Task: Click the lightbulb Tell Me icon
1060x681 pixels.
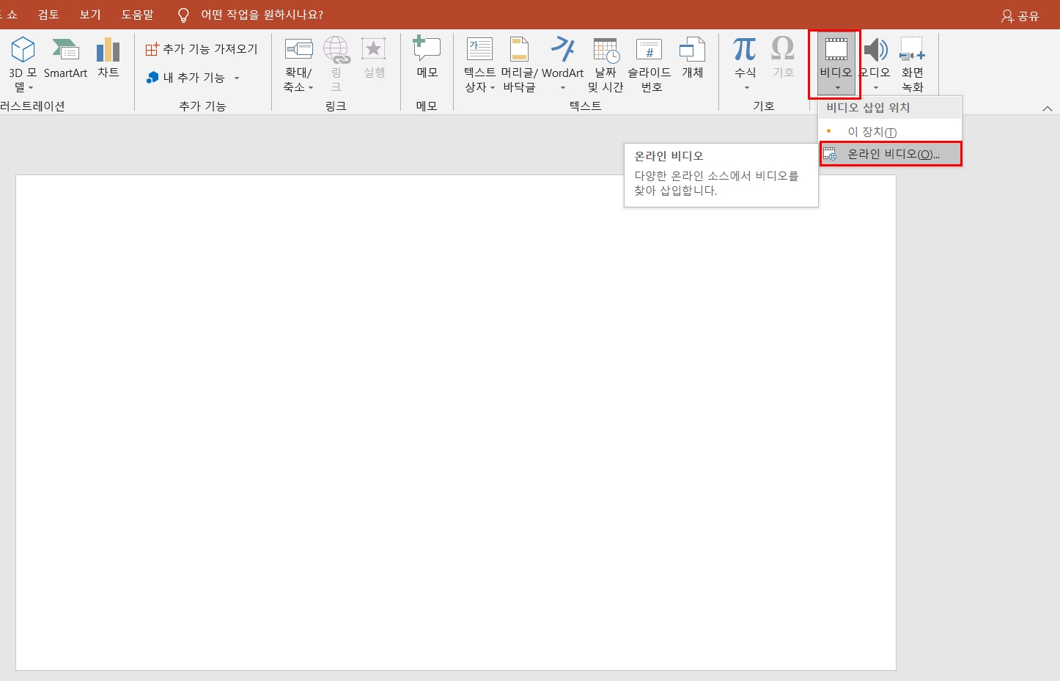Action: tap(183, 15)
